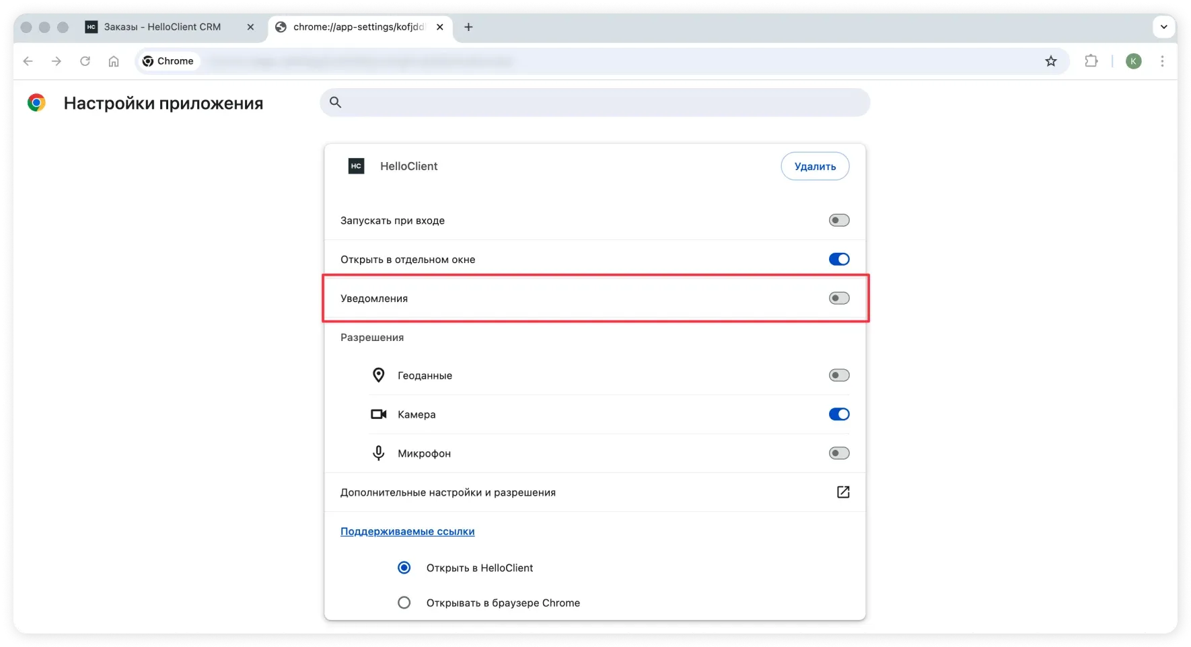Image resolution: width=1191 pixels, height=647 pixels.
Task: Click the location pin icon next to Геоданные
Action: pyautogui.click(x=378, y=375)
